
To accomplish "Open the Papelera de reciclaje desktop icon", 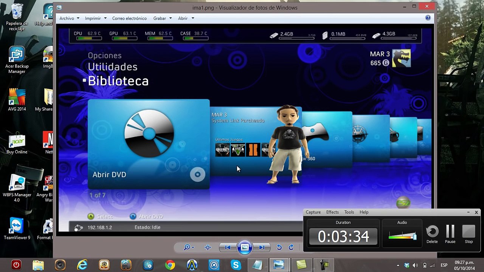I will [x=17, y=18].
